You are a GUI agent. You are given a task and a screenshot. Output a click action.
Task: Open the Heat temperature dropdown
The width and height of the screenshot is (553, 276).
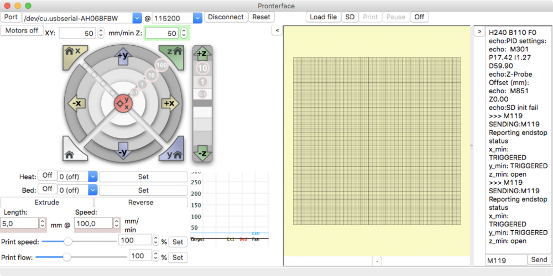tap(92, 177)
